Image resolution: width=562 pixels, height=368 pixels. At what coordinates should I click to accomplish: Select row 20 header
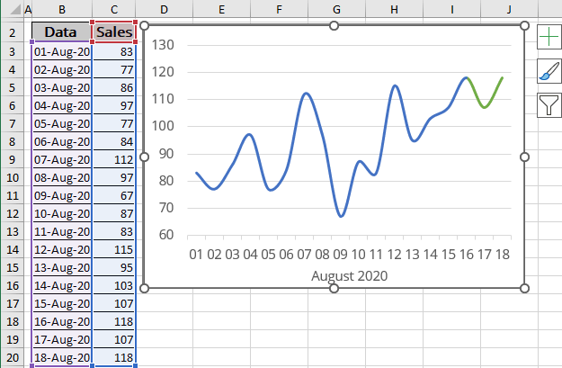(13, 357)
